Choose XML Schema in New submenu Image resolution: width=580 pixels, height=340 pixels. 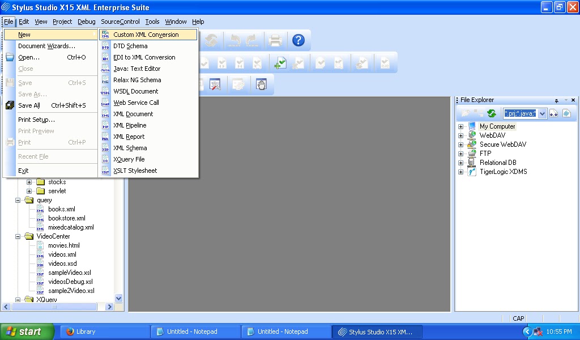click(x=148, y=148)
